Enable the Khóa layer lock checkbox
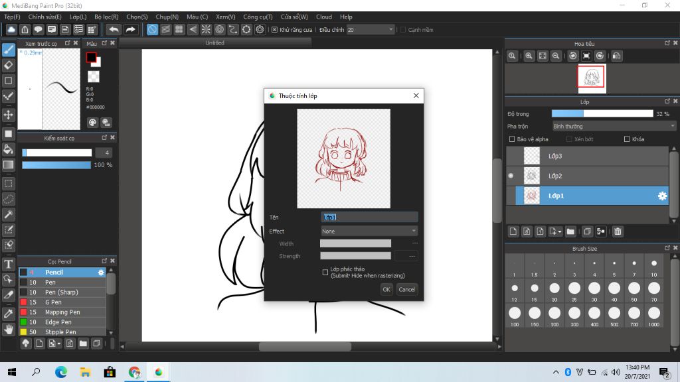This screenshot has width=680, height=382. click(x=627, y=139)
